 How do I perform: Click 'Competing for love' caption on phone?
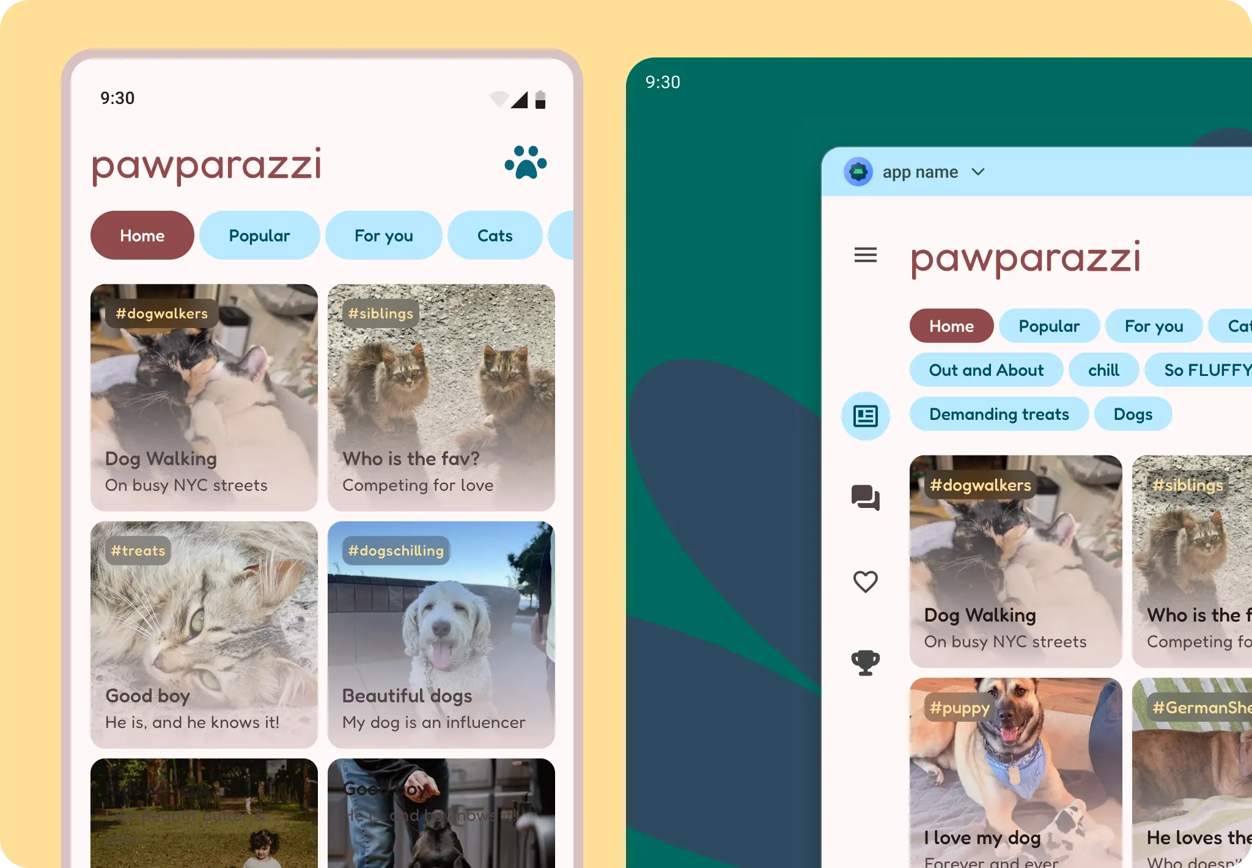pyautogui.click(x=418, y=485)
